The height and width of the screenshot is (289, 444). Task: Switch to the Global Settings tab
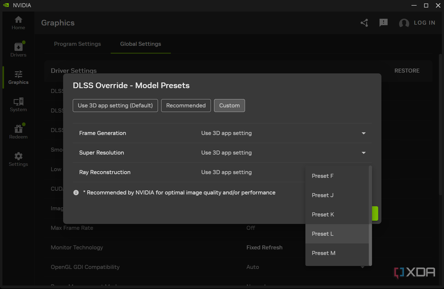click(x=140, y=44)
